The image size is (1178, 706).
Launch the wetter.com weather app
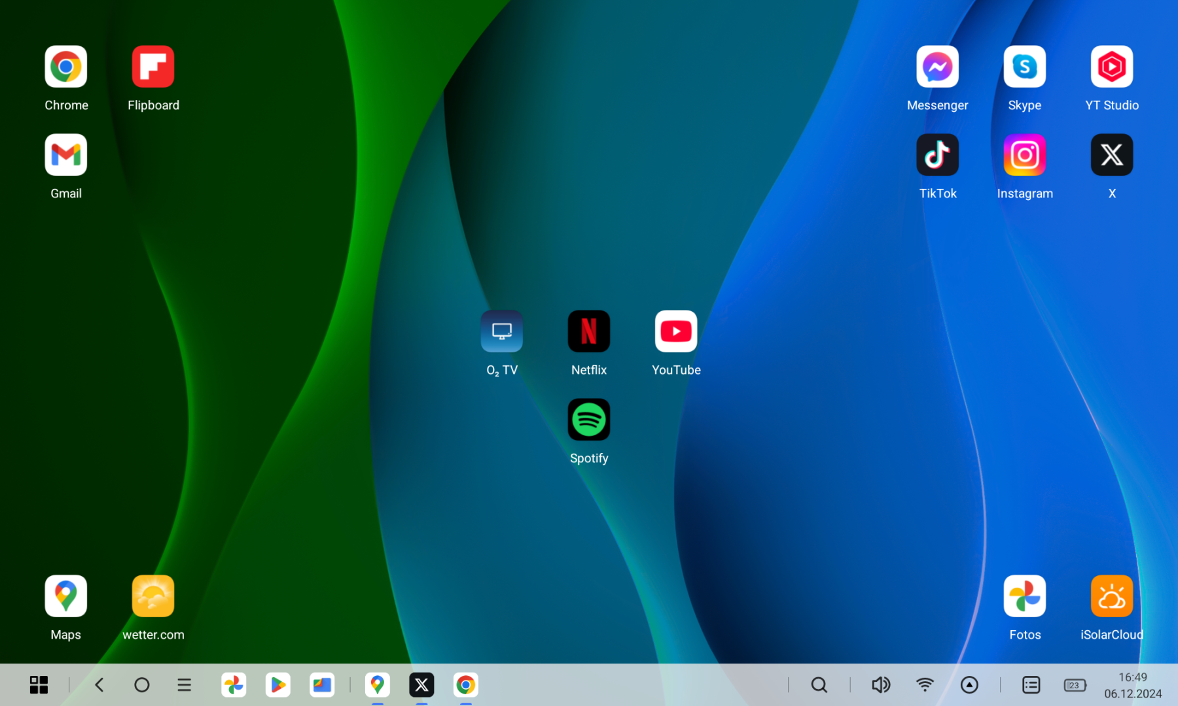click(x=153, y=596)
